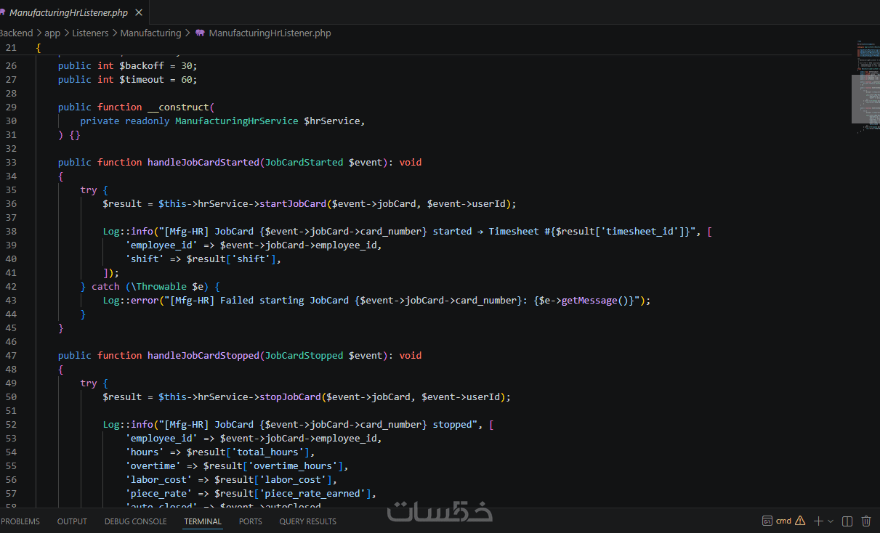Click 'labor_cost' array key on line 56
Screen dimensions: 880x533
point(158,479)
